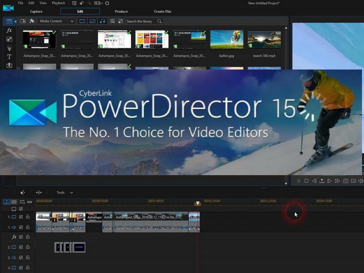
Task: Select the beach 360.mp4 thumbnail
Action: (264, 39)
